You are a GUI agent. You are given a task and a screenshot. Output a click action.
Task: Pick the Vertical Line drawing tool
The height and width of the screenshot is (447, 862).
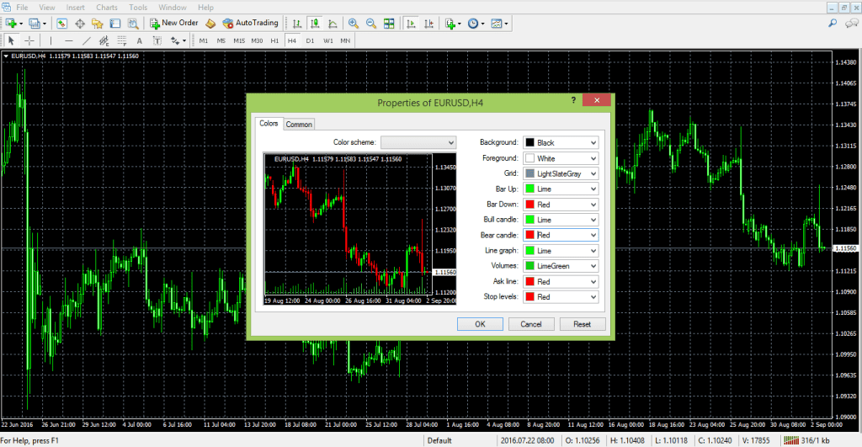click(51, 40)
